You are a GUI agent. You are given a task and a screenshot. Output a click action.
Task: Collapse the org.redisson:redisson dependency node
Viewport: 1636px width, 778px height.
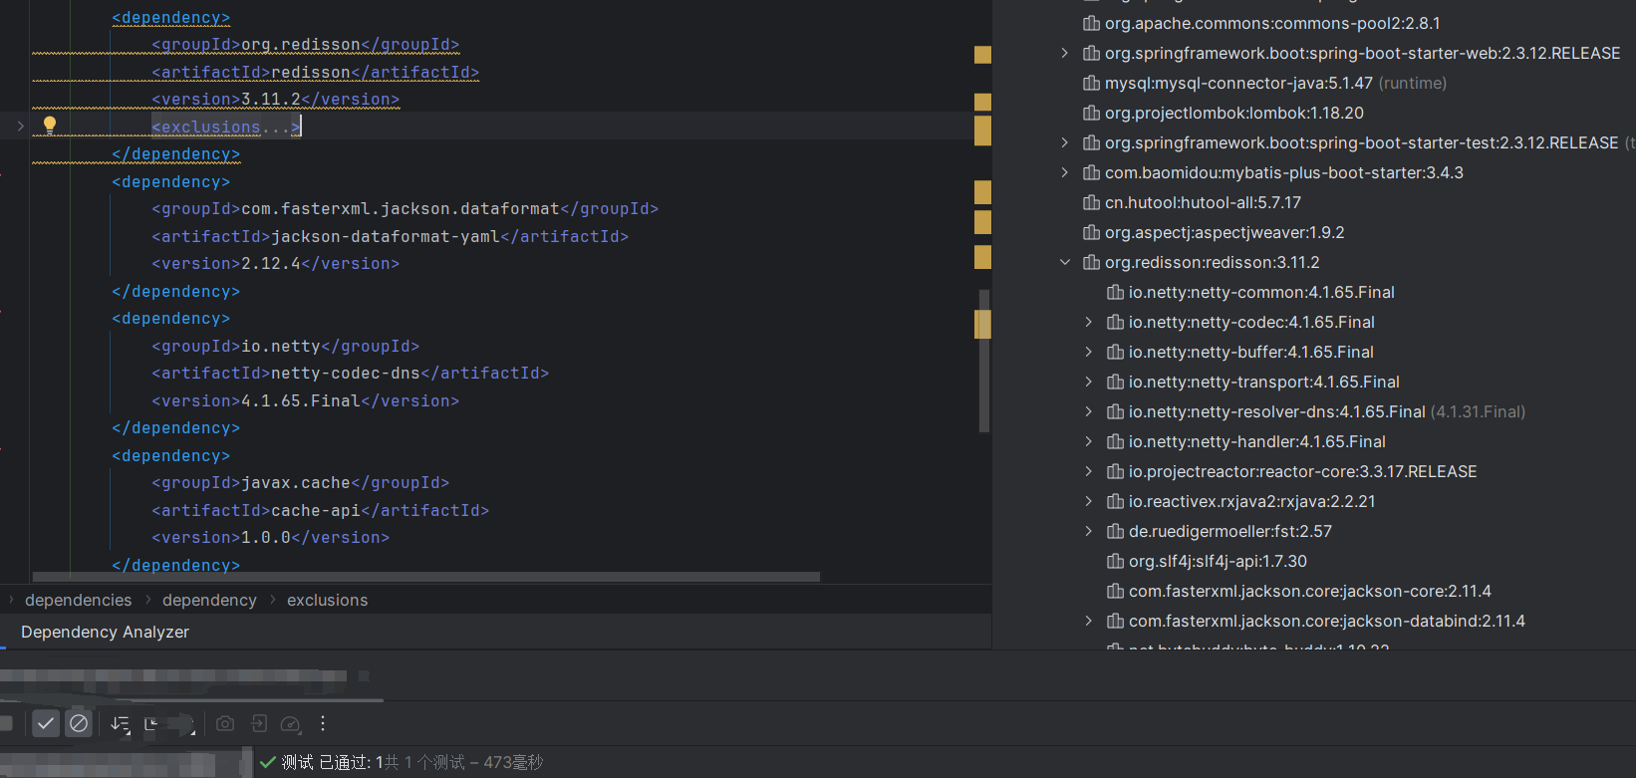(1065, 262)
